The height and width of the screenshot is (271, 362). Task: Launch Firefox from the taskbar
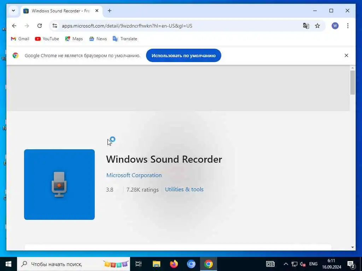click(x=174, y=264)
